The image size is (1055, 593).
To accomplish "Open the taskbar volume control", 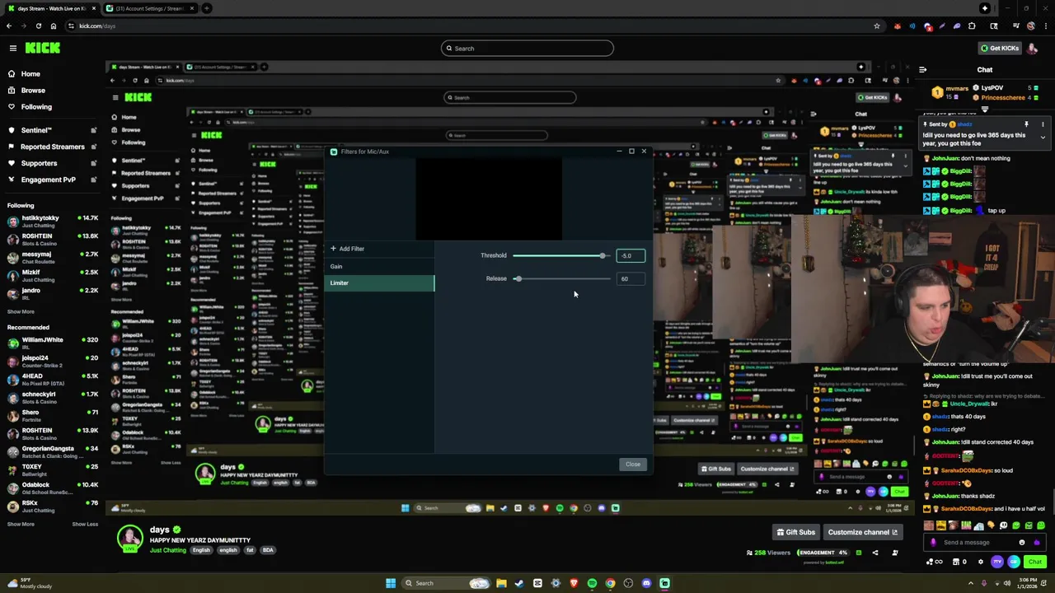I will (1007, 583).
